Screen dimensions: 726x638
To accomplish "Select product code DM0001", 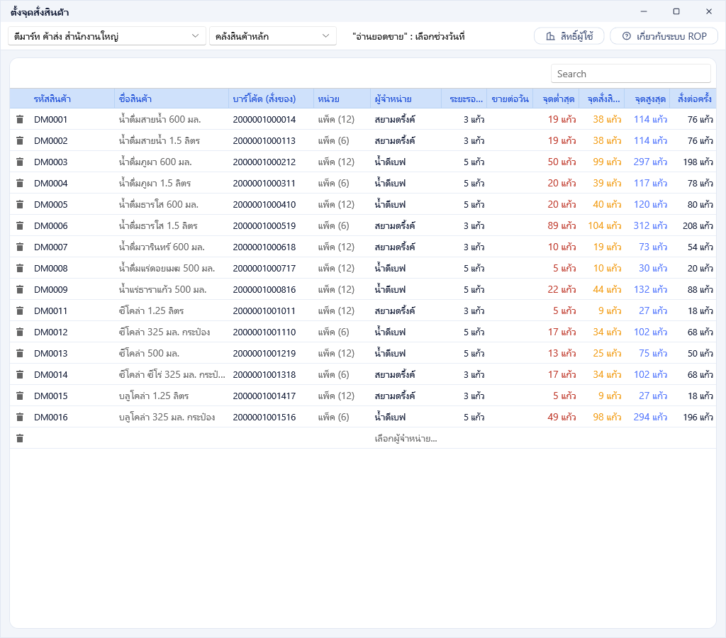I will [x=50, y=120].
